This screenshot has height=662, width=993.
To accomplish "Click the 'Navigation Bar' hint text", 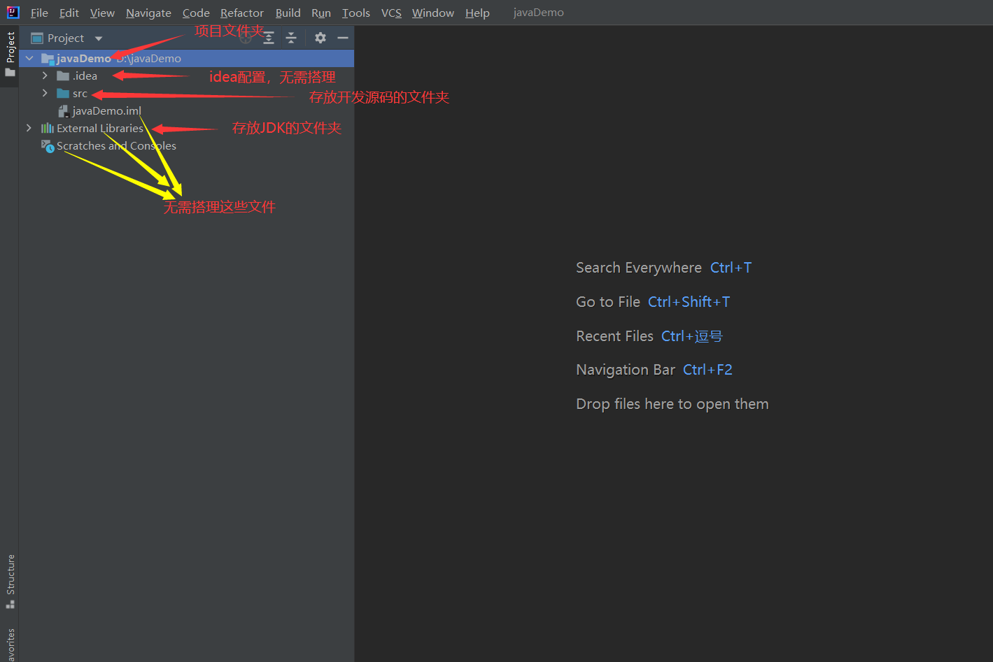I will pos(626,370).
